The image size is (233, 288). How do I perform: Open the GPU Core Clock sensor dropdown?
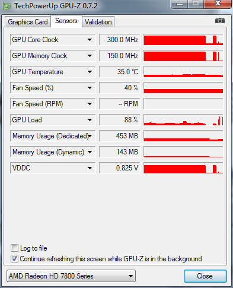pyautogui.click(x=90, y=40)
